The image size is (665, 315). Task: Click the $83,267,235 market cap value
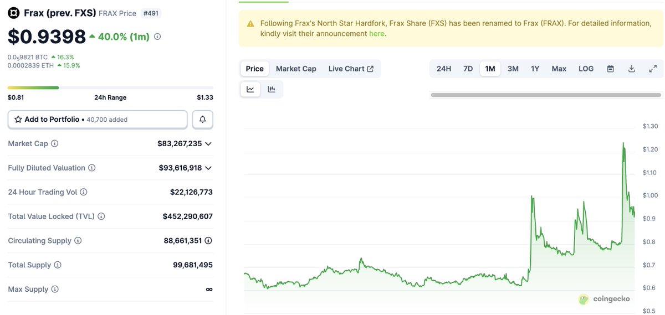[x=180, y=143]
